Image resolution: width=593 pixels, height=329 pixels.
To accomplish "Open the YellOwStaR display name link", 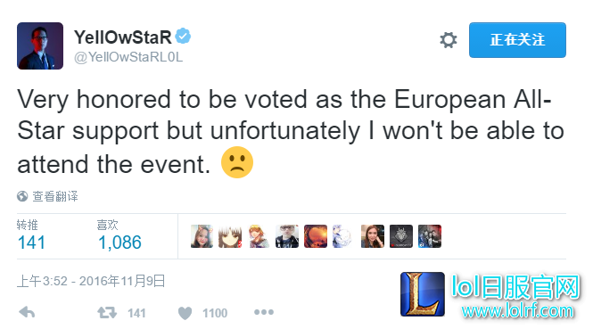I will 123,37.
